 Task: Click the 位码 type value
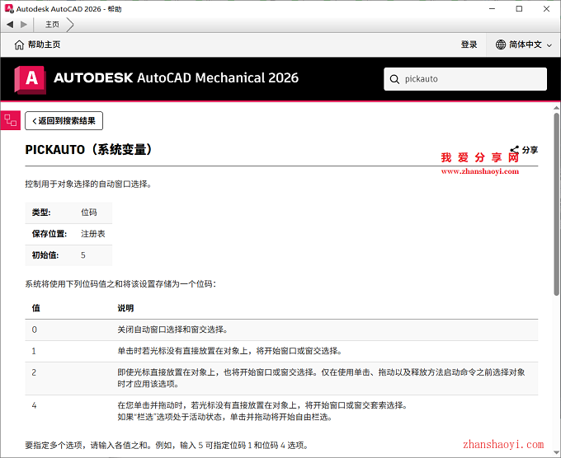point(89,213)
